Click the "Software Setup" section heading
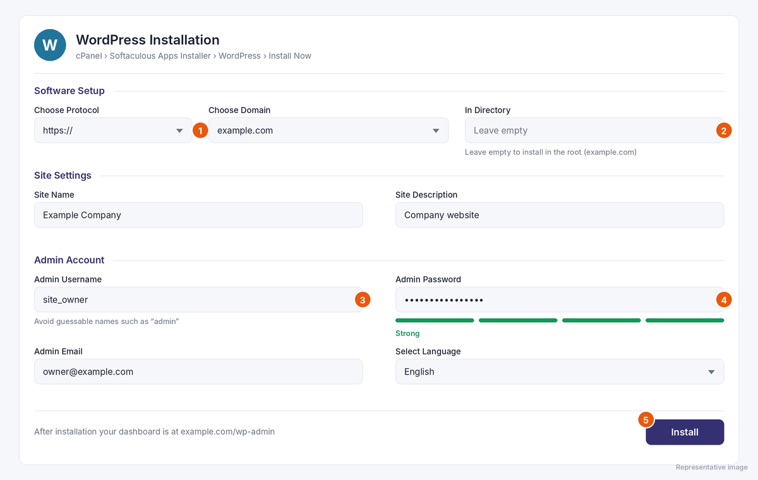758x480 pixels. [69, 91]
